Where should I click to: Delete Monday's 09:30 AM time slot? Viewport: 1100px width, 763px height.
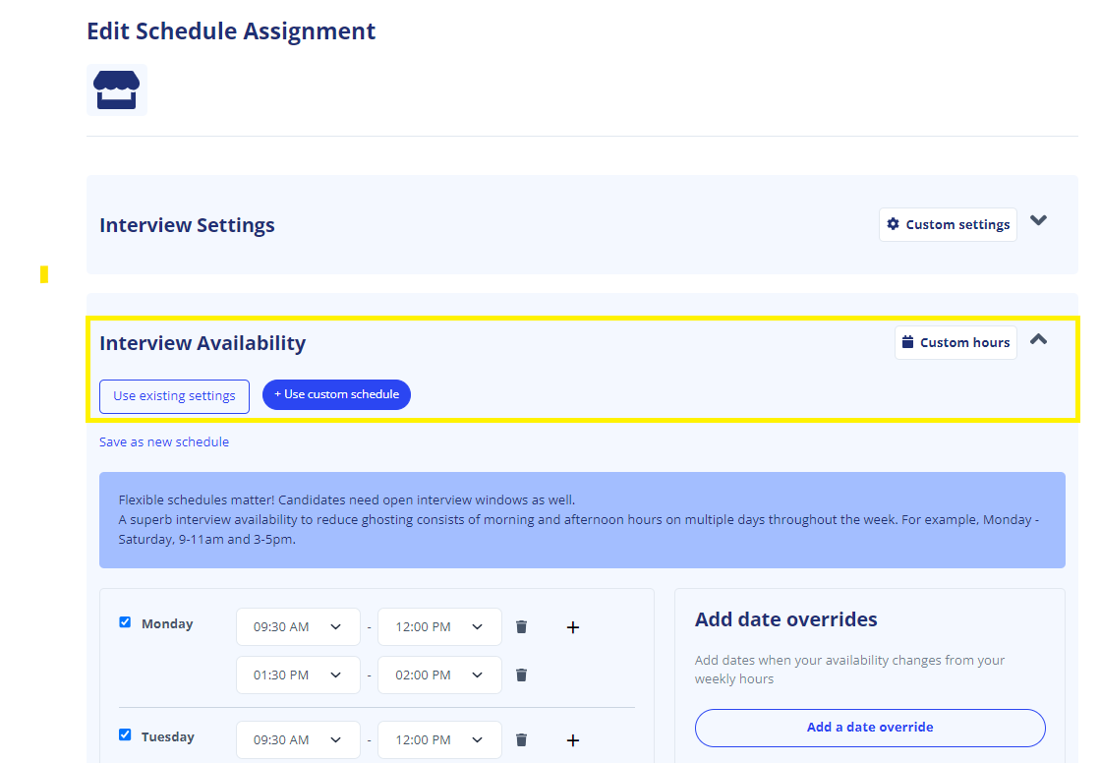point(521,626)
